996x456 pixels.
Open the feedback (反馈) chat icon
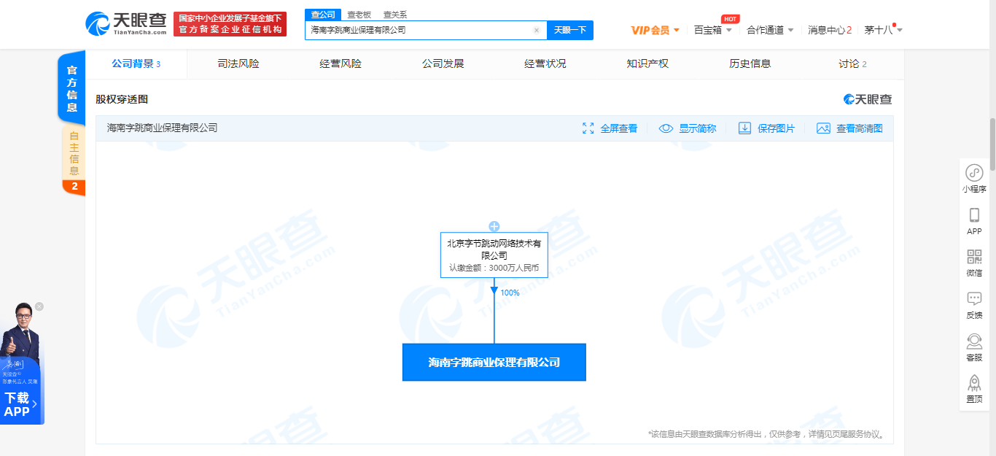coord(974,299)
